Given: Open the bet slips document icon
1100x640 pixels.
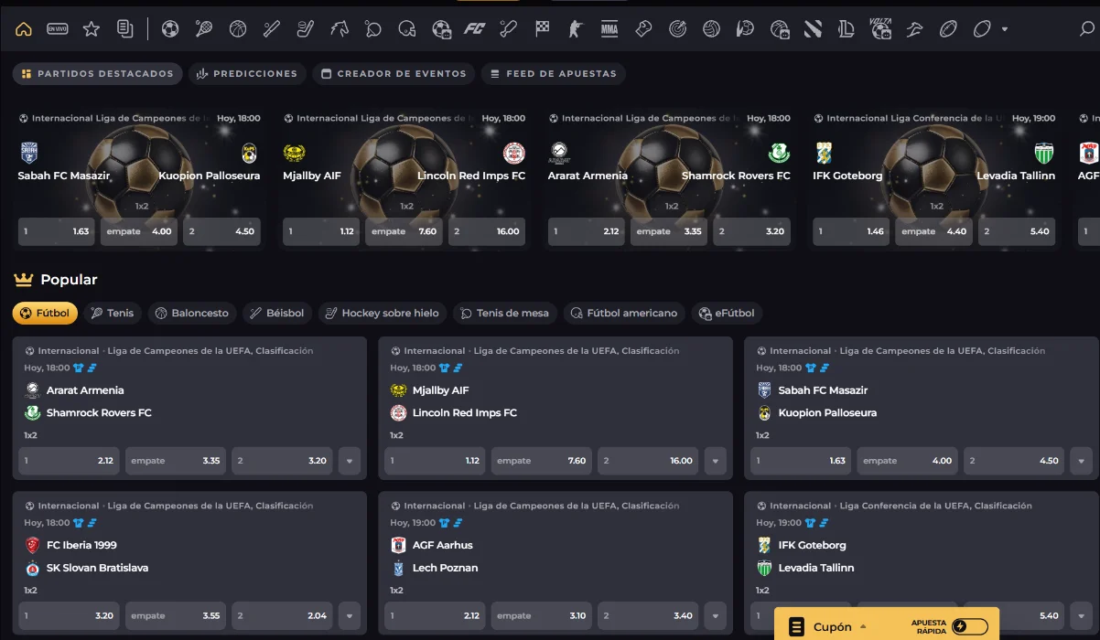Looking at the screenshot, I should (x=125, y=29).
